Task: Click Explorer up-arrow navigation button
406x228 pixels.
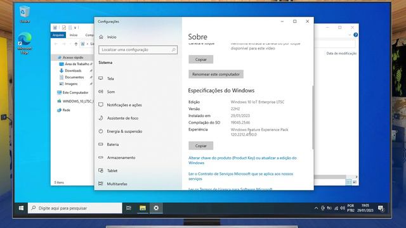Action: coord(76,44)
